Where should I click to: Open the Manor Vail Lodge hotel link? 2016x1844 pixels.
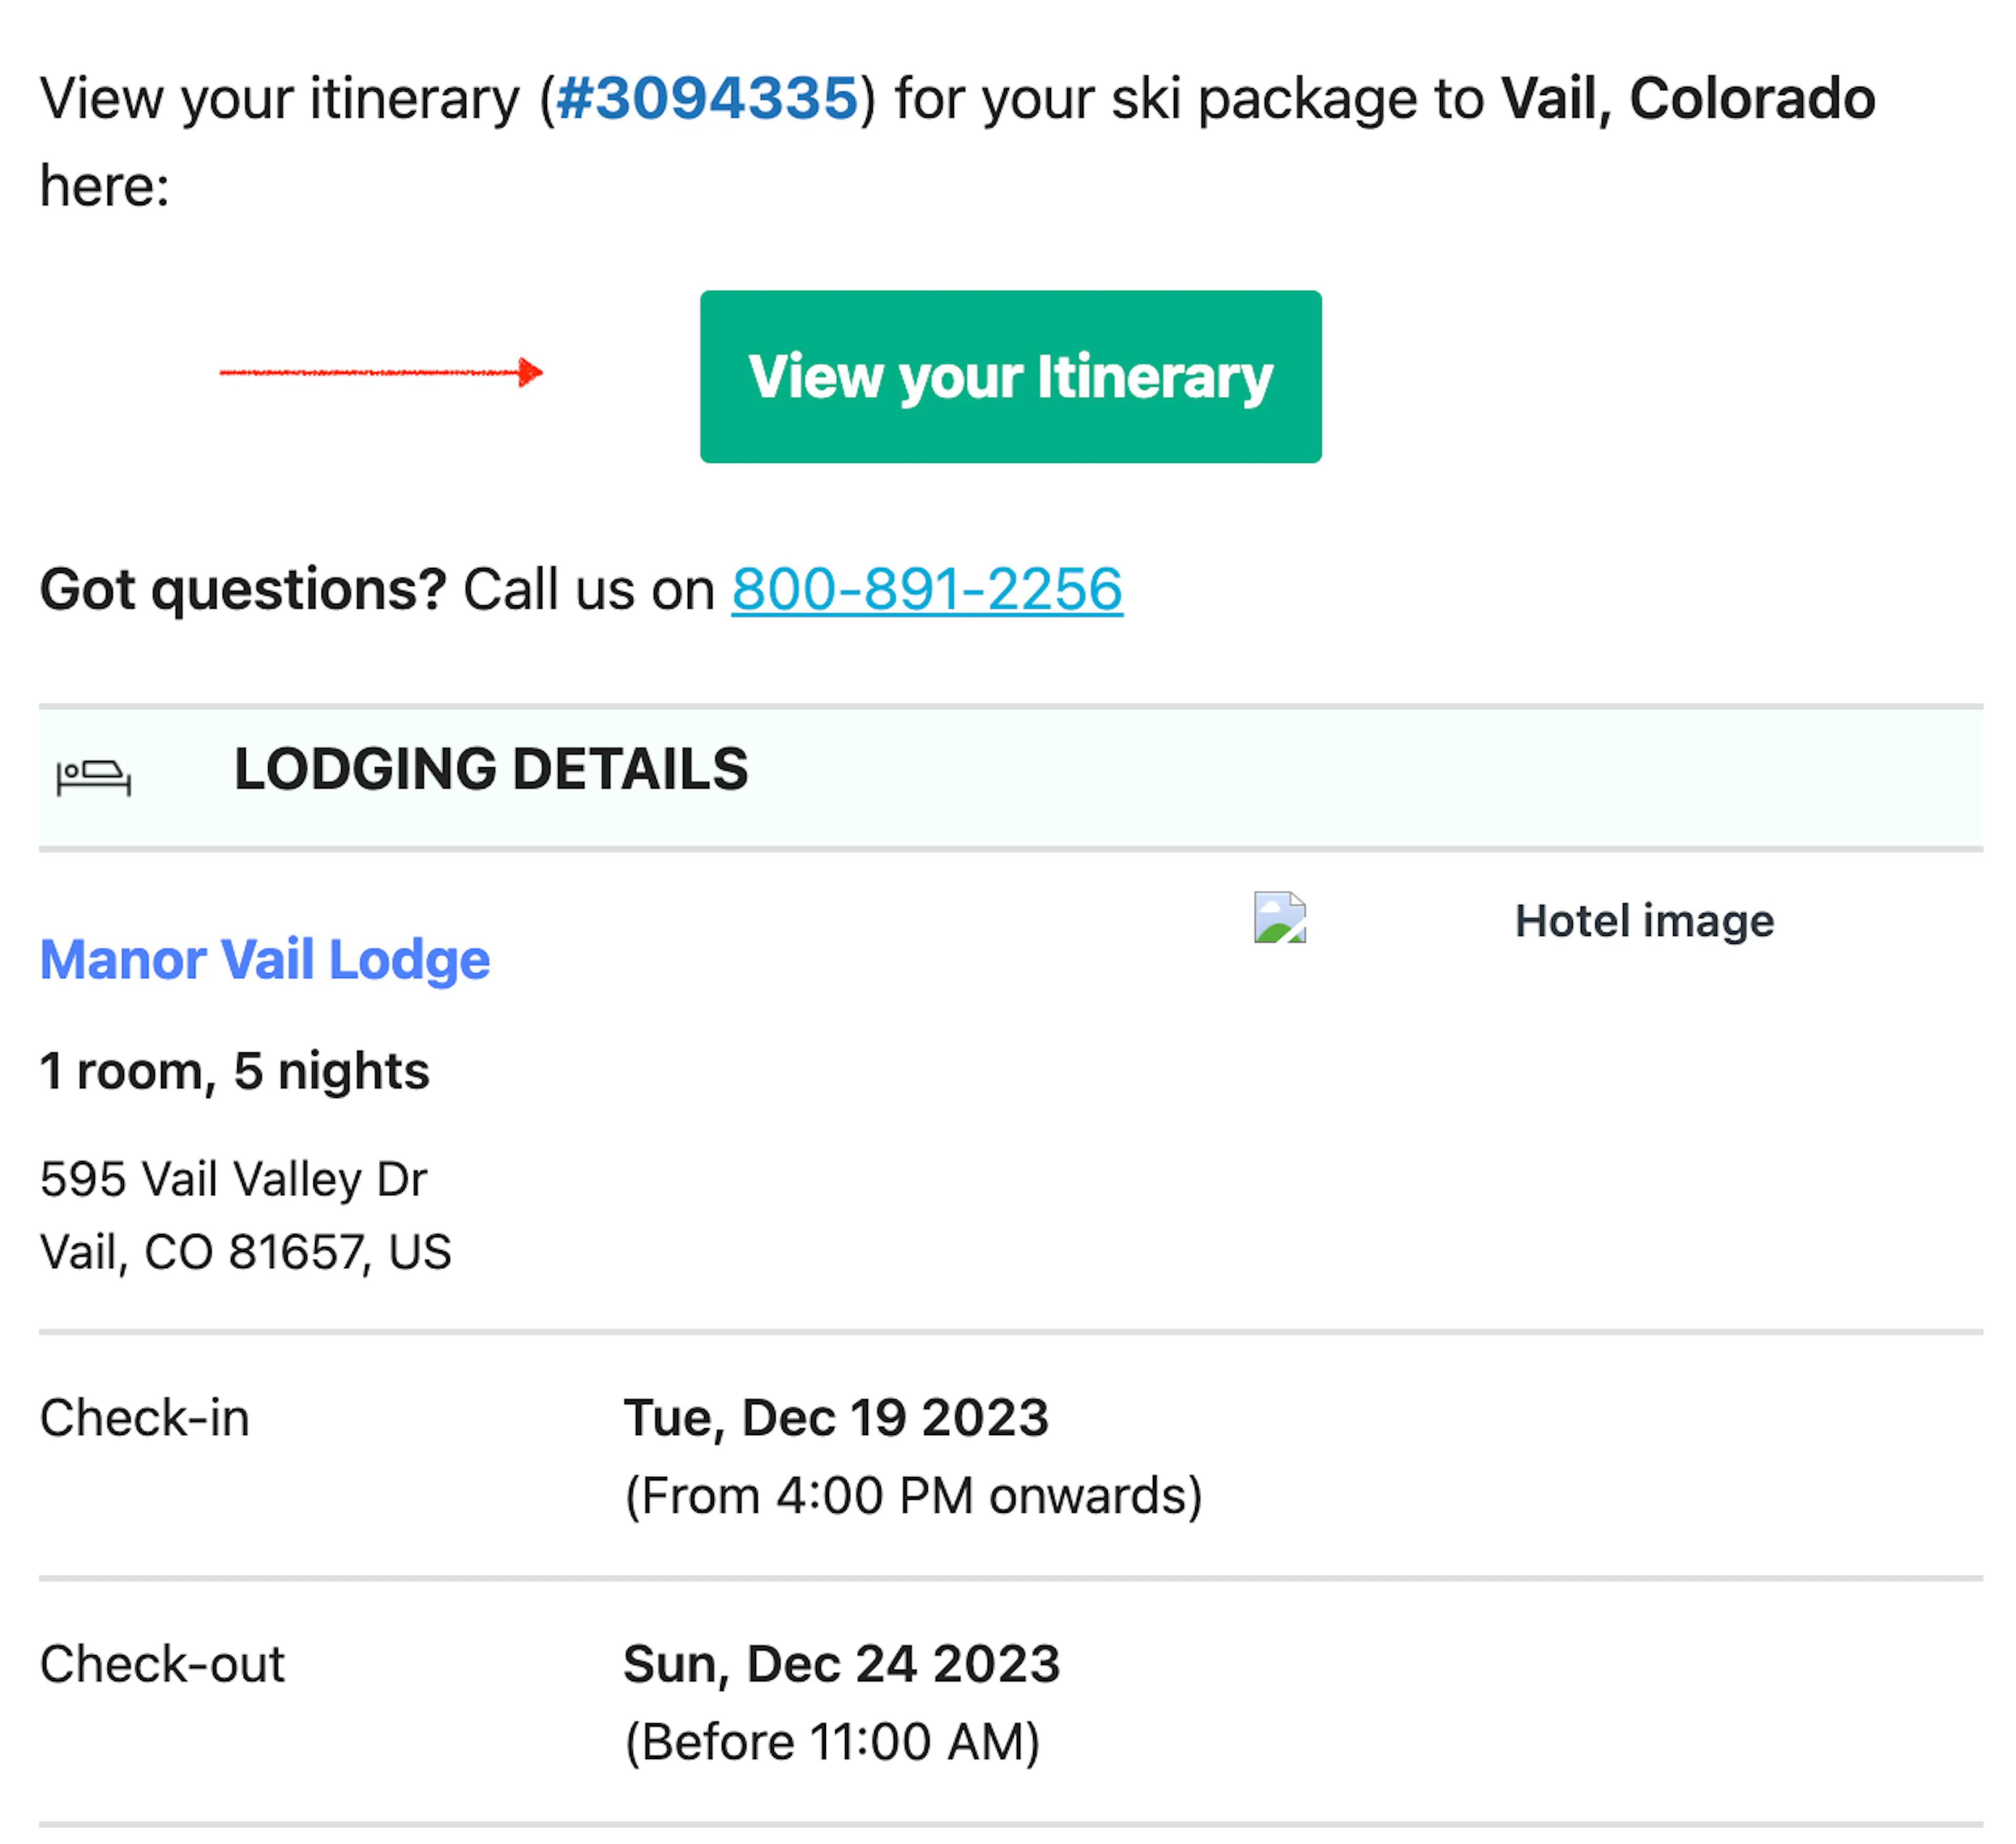point(265,960)
